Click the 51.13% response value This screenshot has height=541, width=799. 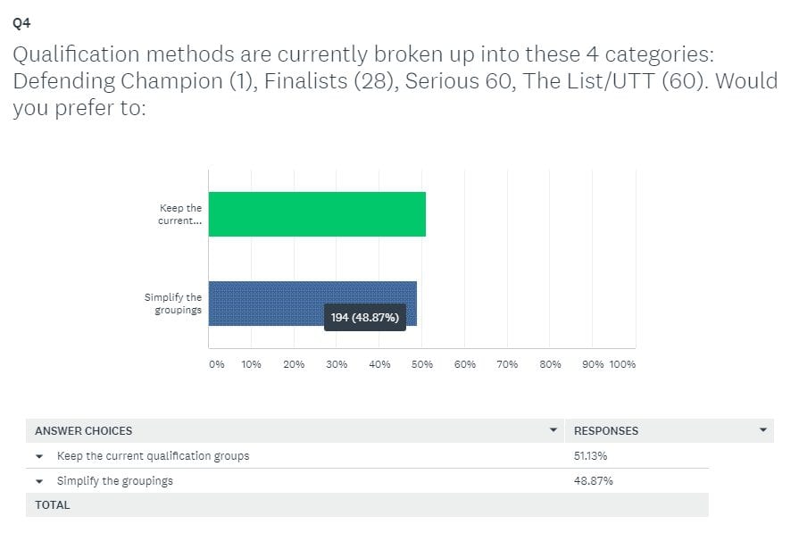click(x=590, y=456)
